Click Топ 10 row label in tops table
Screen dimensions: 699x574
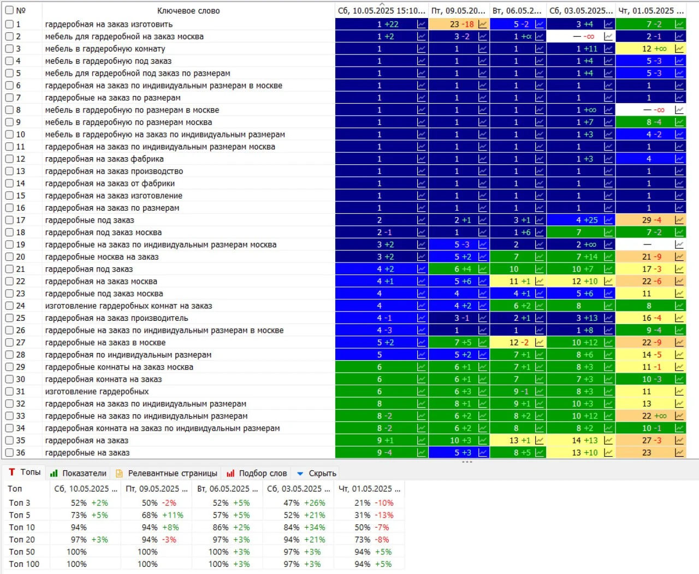(22, 528)
